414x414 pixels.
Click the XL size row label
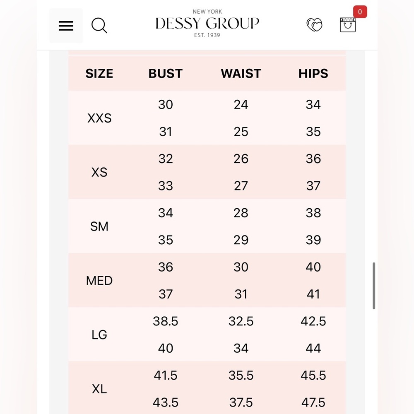pos(99,389)
